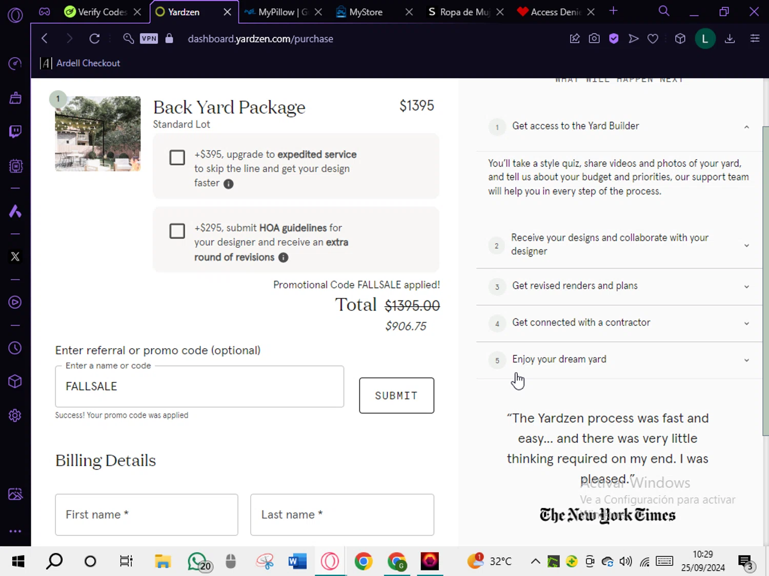Open the sidebar player icon
769x576 pixels.
15,302
